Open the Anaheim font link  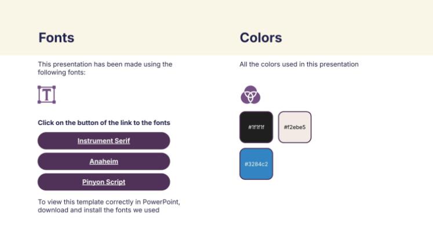(104, 161)
